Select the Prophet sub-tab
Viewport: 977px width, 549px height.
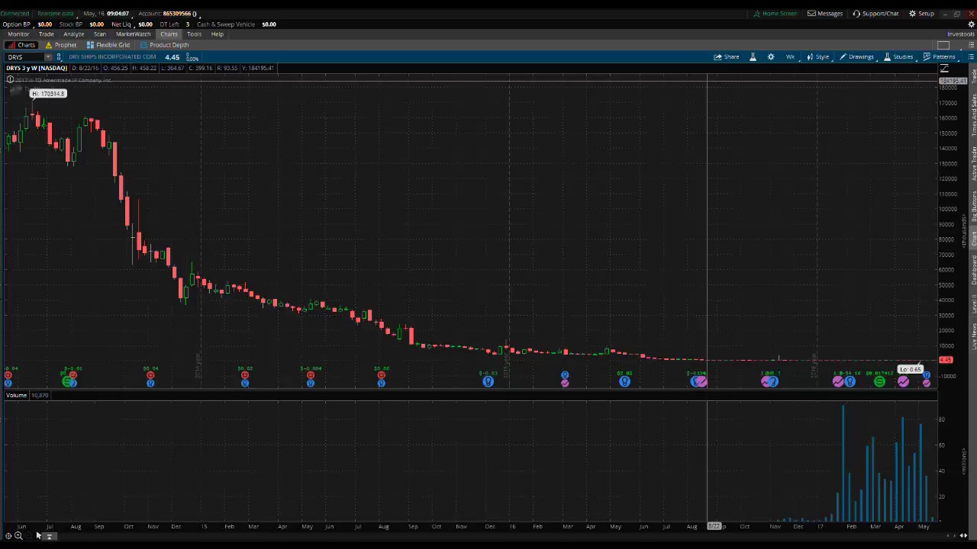click(x=61, y=45)
